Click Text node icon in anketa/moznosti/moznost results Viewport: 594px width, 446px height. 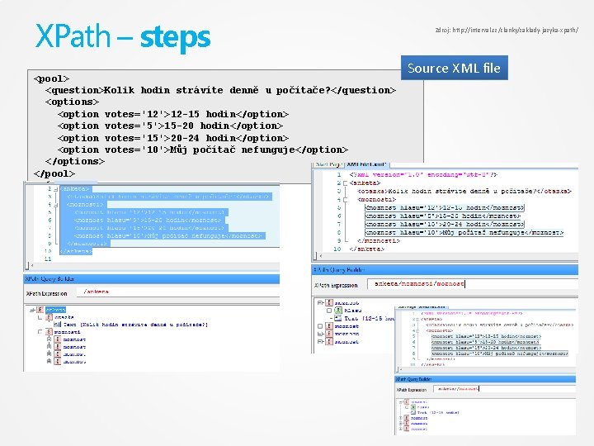pos(338,318)
